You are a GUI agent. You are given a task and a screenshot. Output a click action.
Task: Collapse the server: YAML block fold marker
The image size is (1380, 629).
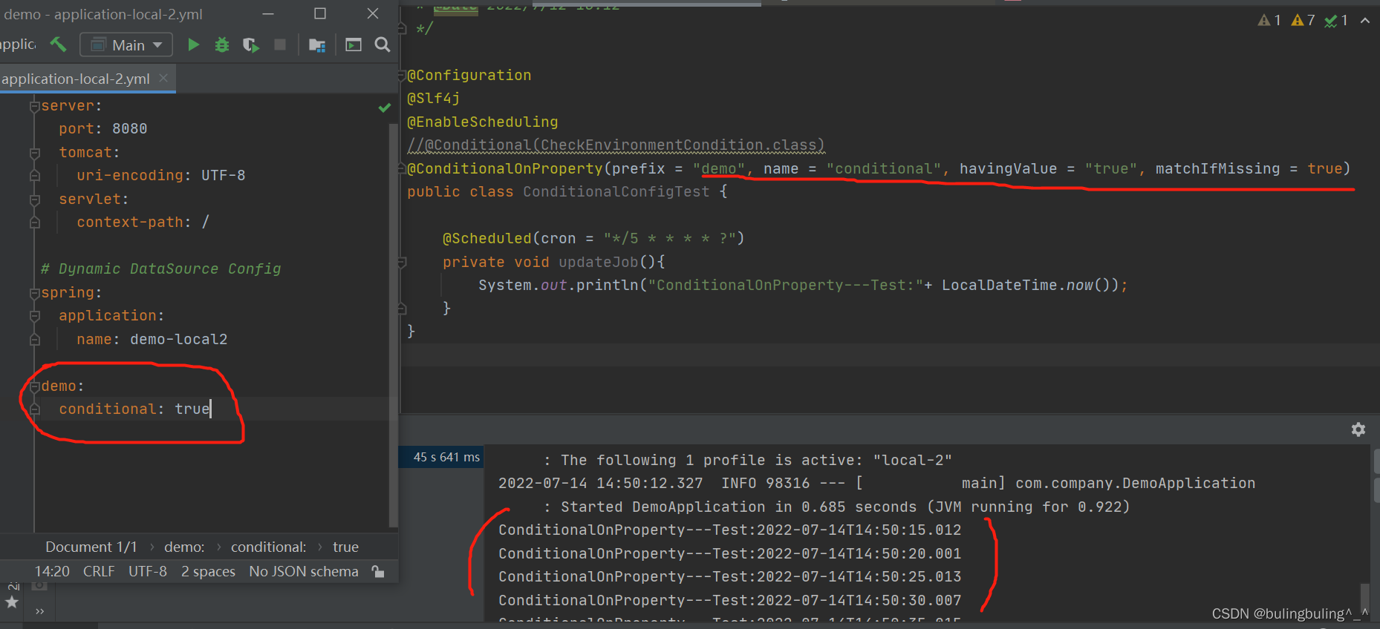[34, 106]
